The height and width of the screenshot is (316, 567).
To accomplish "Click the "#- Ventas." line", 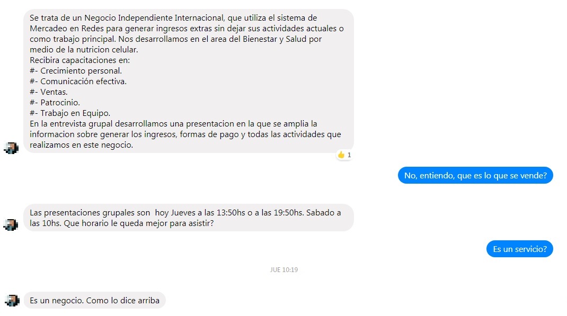I will [48, 92].
